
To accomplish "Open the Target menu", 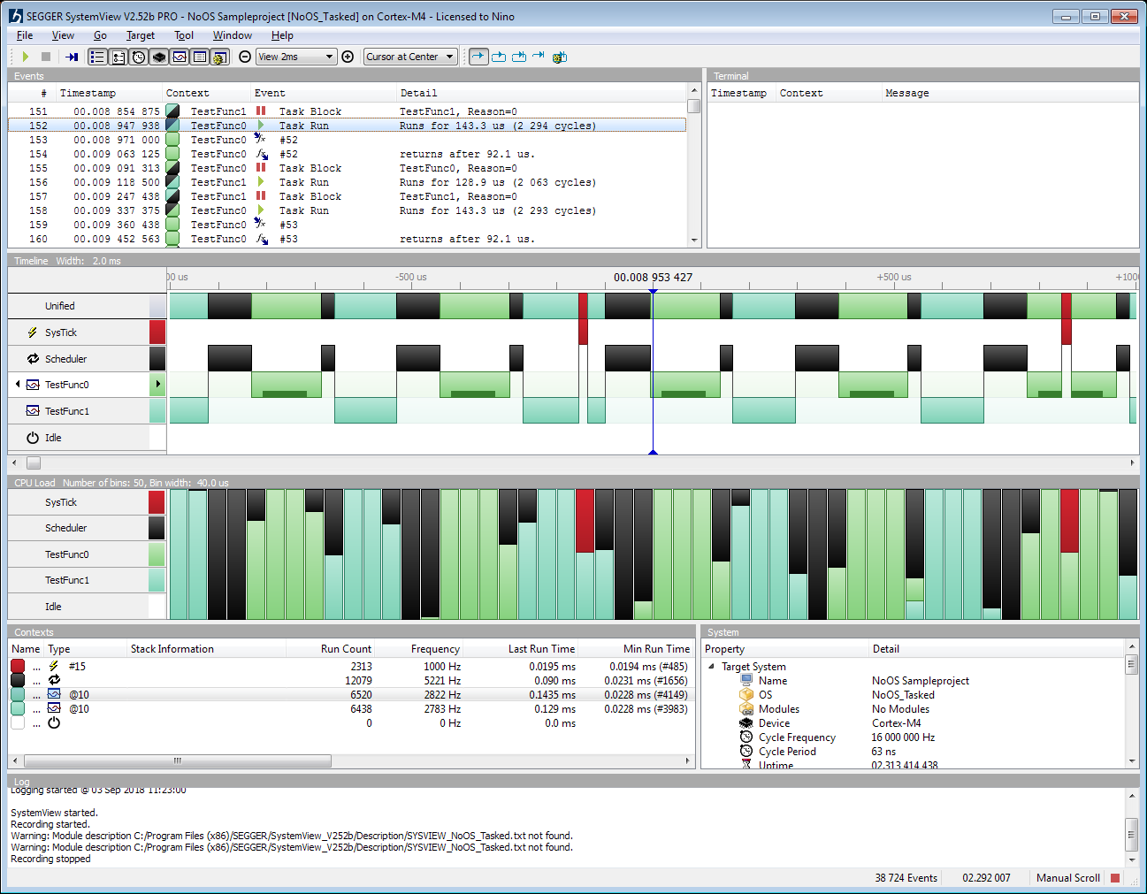I will (x=140, y=35).
